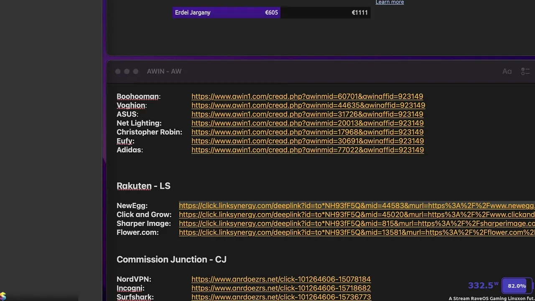Open the Click and Grow linksynergy deeplink
This screenshot has width=535, height=301.
(357, 214)
